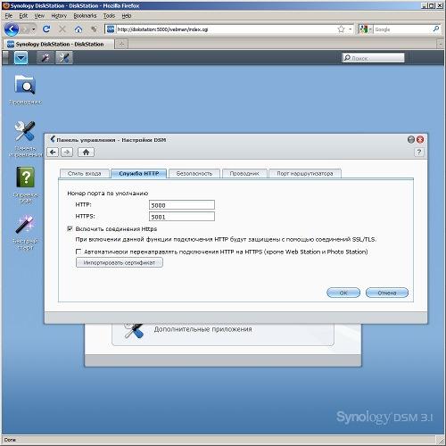The width and height of the screenshot is (446, 446).
Task: Click the Firefox back navigation arrow
Action: 12,29
